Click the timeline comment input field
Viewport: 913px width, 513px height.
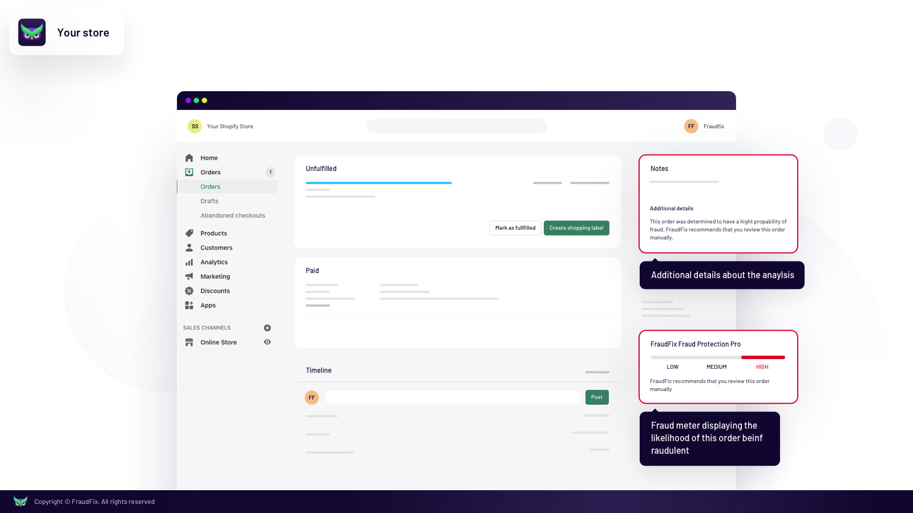tap(453, 397)
